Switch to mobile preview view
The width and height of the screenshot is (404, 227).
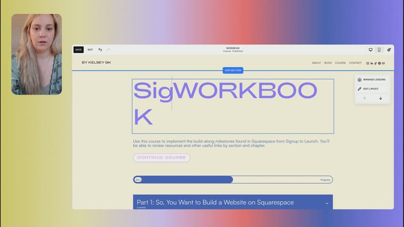click(379, 50)
